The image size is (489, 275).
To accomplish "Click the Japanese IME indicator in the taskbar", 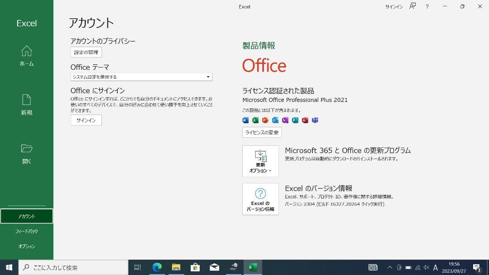I will click(436, 267).
